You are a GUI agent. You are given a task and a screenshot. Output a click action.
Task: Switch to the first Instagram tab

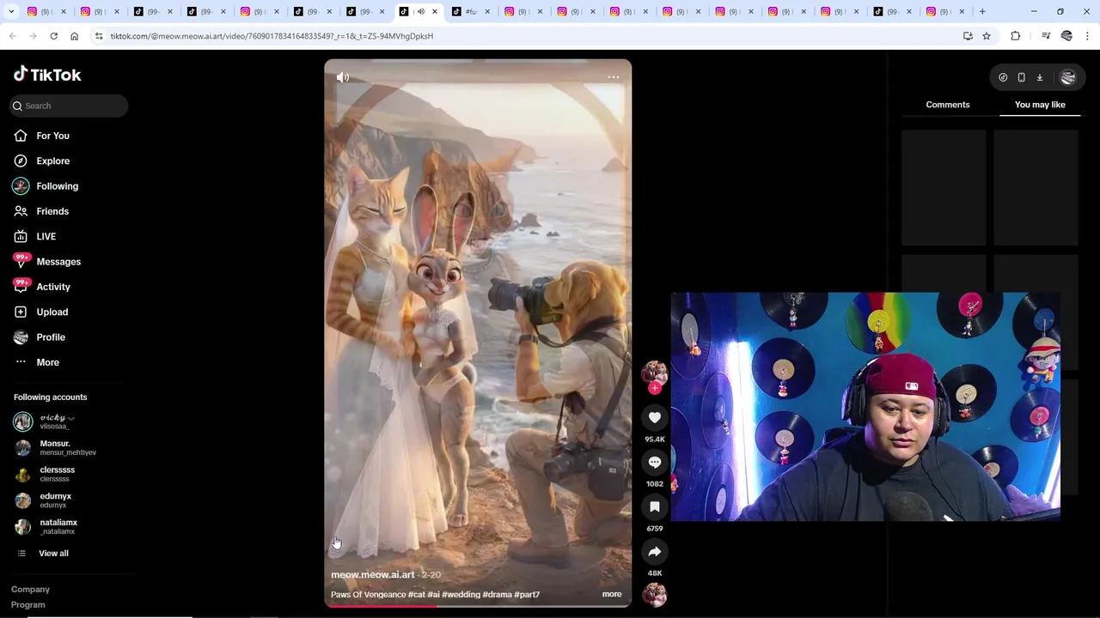click(45, 11)
